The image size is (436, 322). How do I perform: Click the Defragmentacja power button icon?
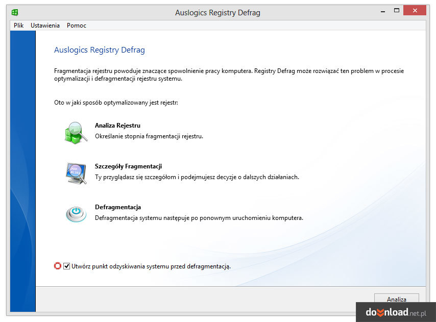coord(76,214)
